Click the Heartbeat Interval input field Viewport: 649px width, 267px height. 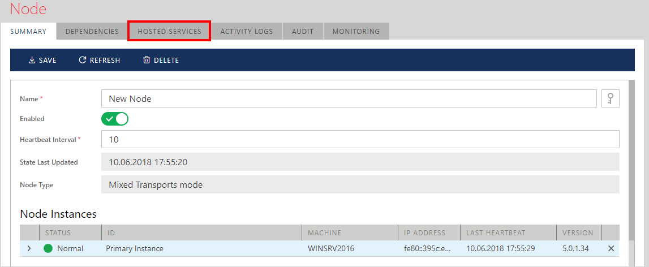360,139
